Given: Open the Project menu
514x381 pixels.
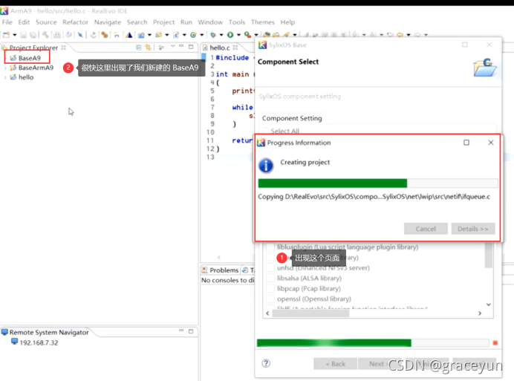Looking at the screenshot, I should click(163, 22).
